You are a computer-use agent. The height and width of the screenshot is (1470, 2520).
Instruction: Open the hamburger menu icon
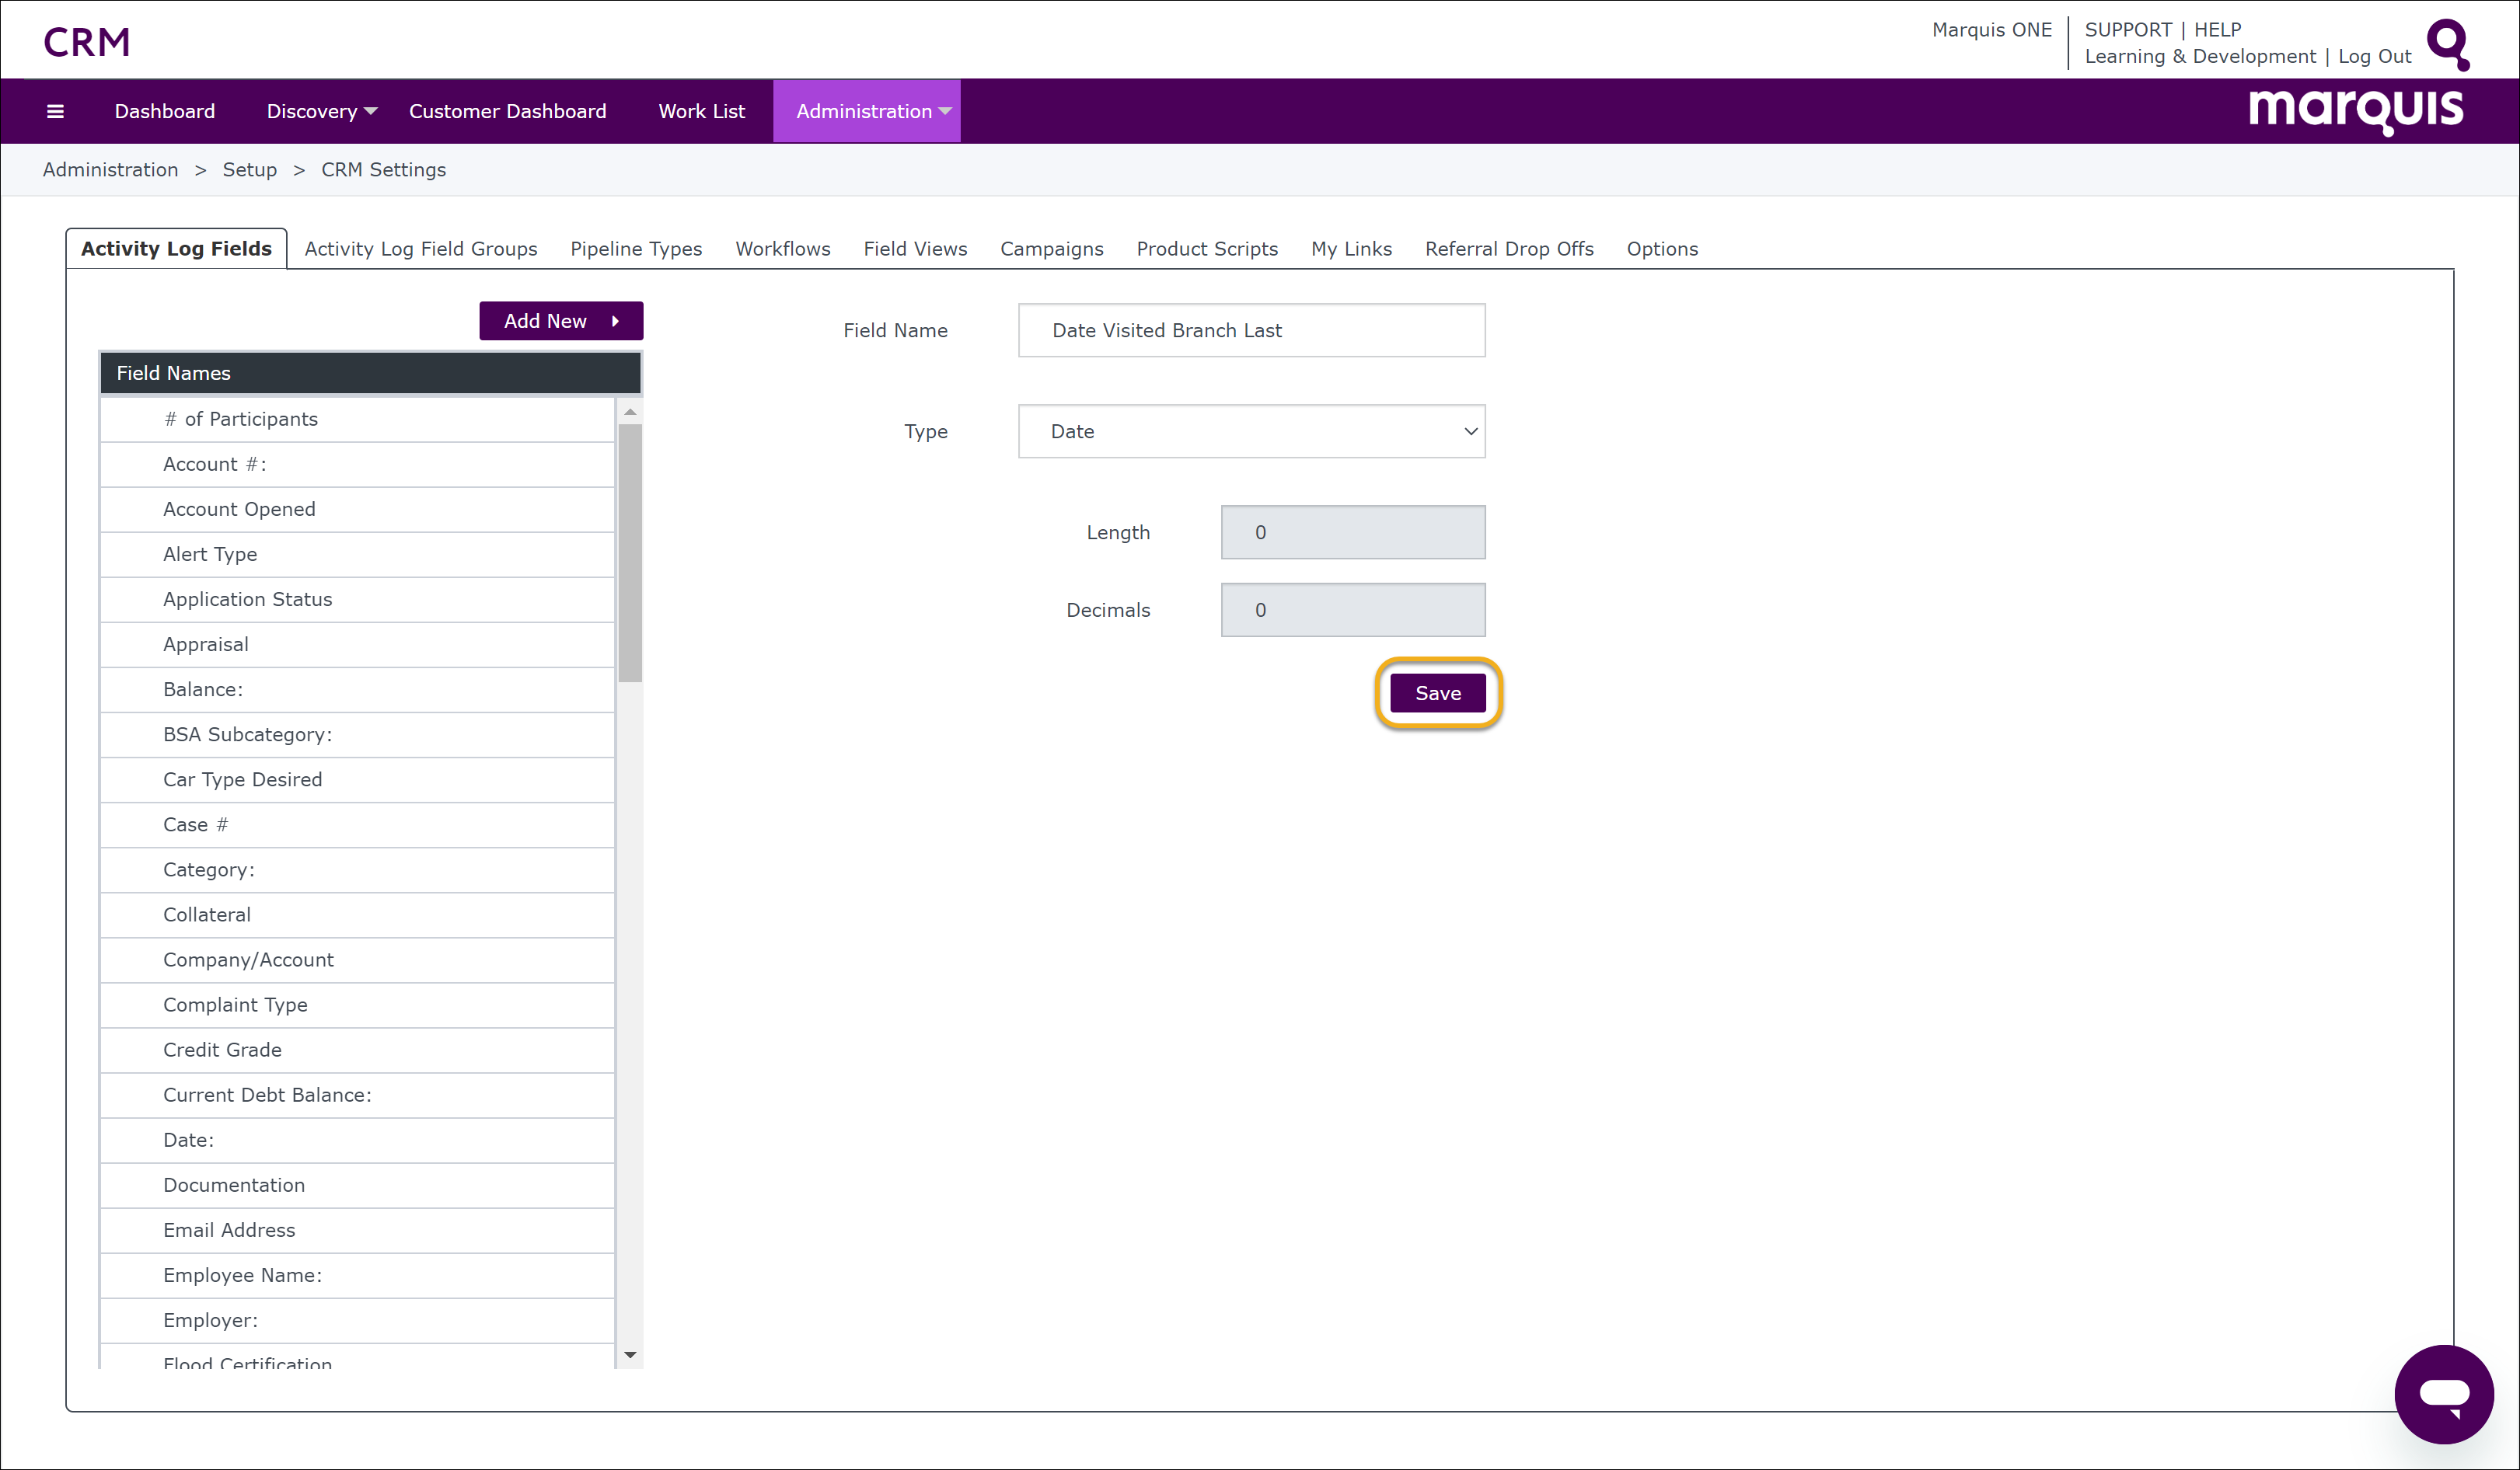click(x=55, y=111)
